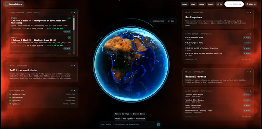The image size is (262, 129).
Task: Click the green dot beside /api/events
Action: [10, 104]
